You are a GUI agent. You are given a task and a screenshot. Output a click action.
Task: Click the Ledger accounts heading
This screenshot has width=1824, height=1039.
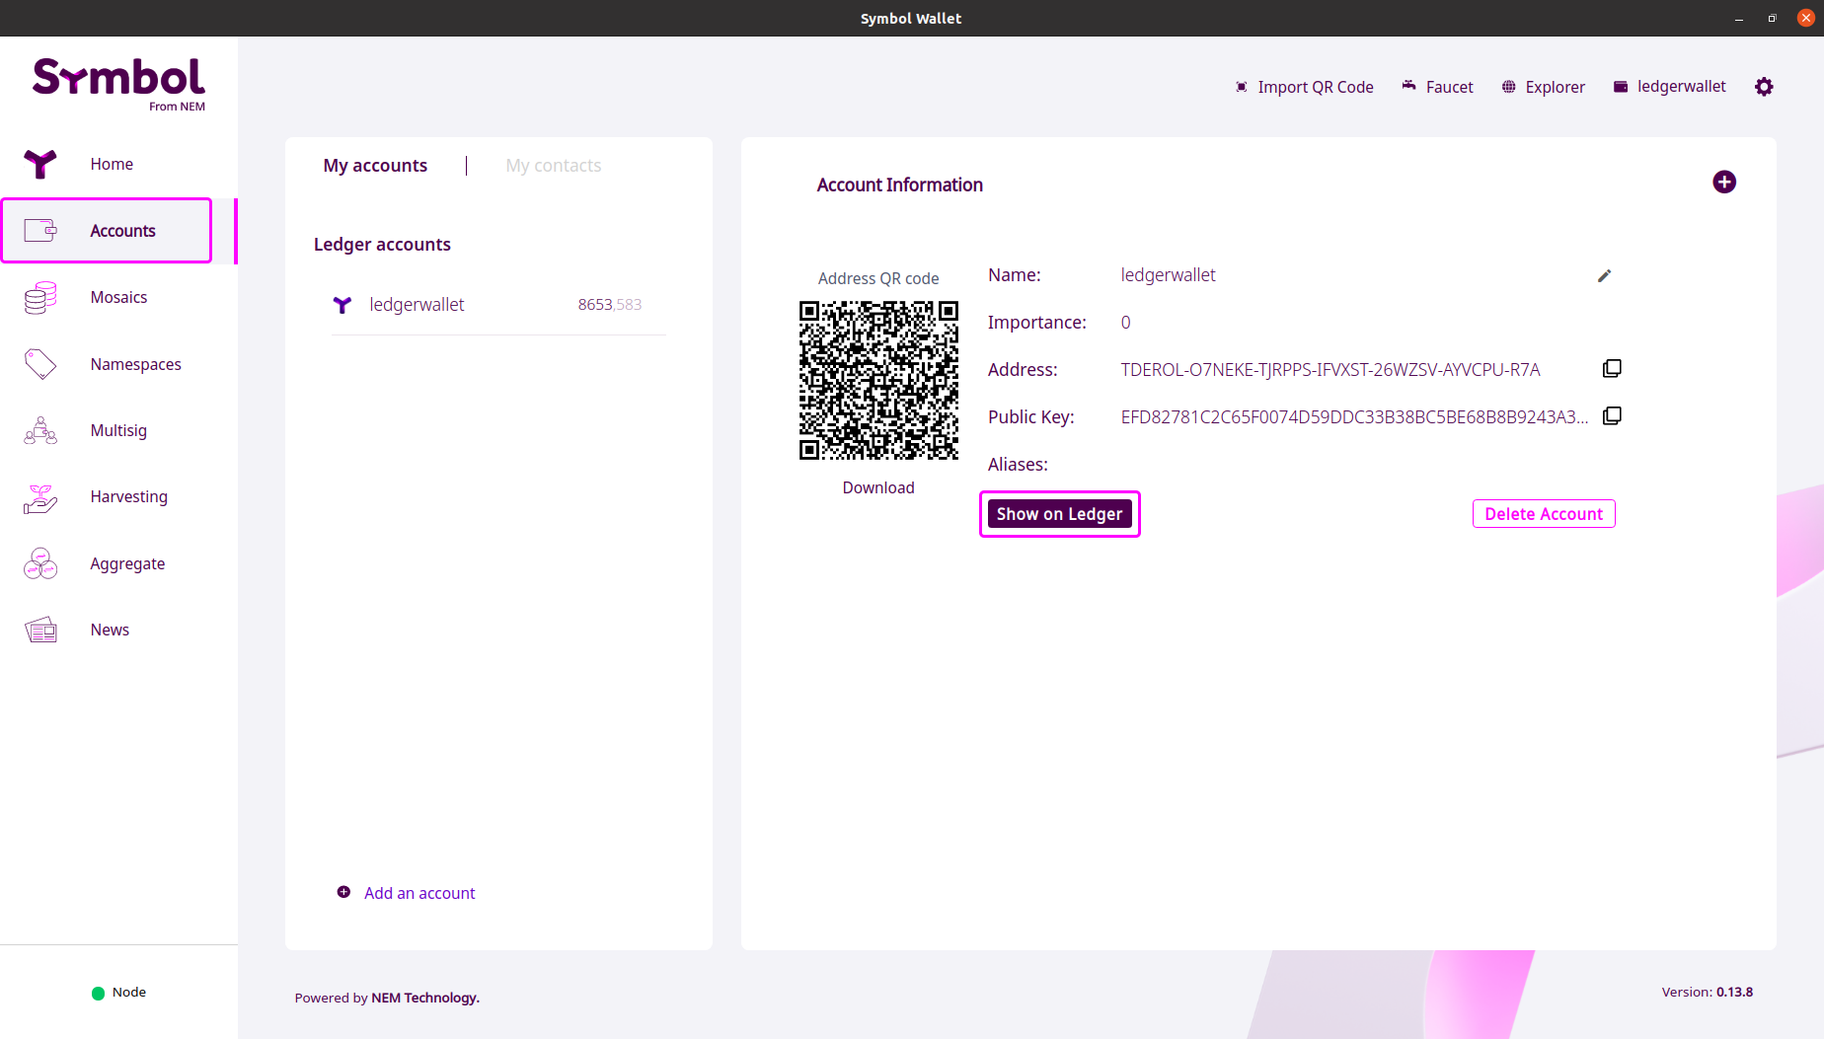pyautogui.click(x=382, y=244)
